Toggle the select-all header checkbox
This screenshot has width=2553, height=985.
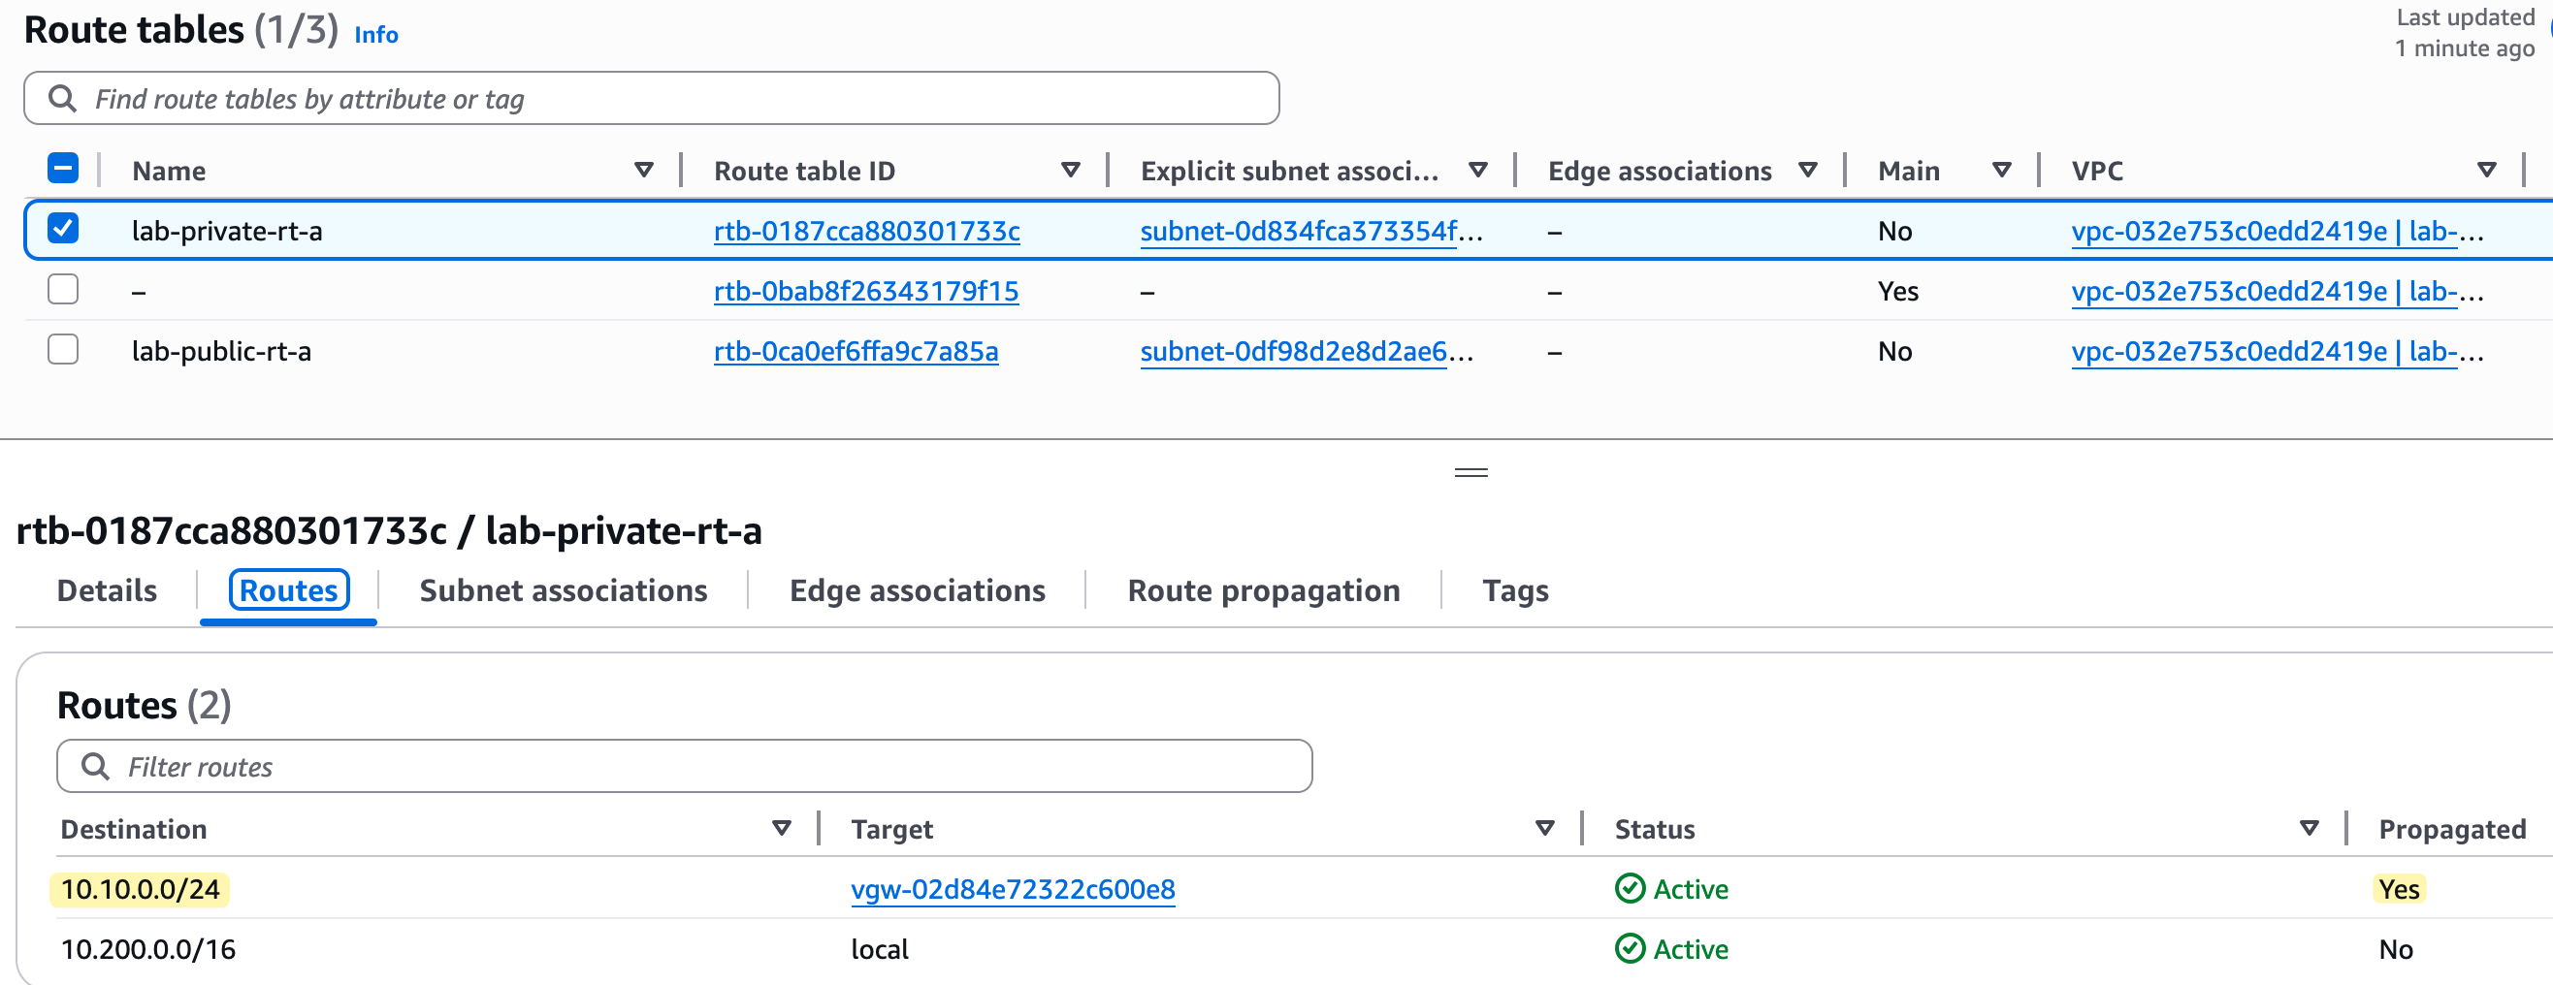[63, 169]
